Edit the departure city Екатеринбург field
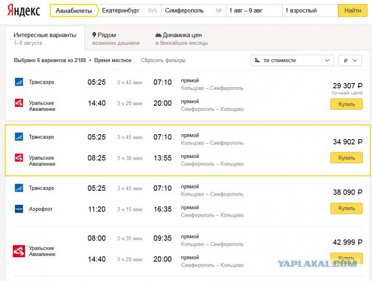 tap(130, 10)
